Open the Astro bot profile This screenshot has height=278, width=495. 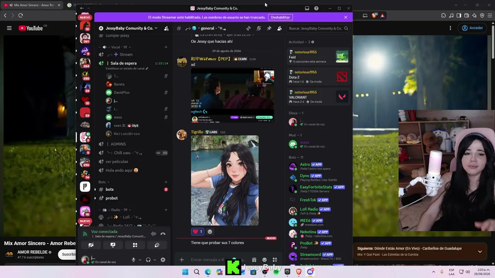tap(318, 166)
